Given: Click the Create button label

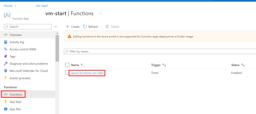Looking at the screenshot, I should pyautogui.click(x=75, y=27).
